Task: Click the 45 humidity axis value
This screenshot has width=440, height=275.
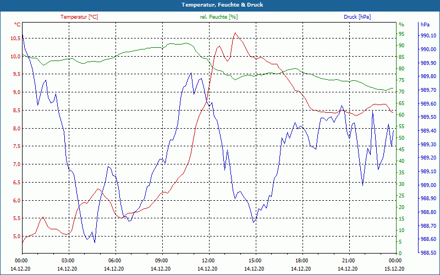Action: 402,149
